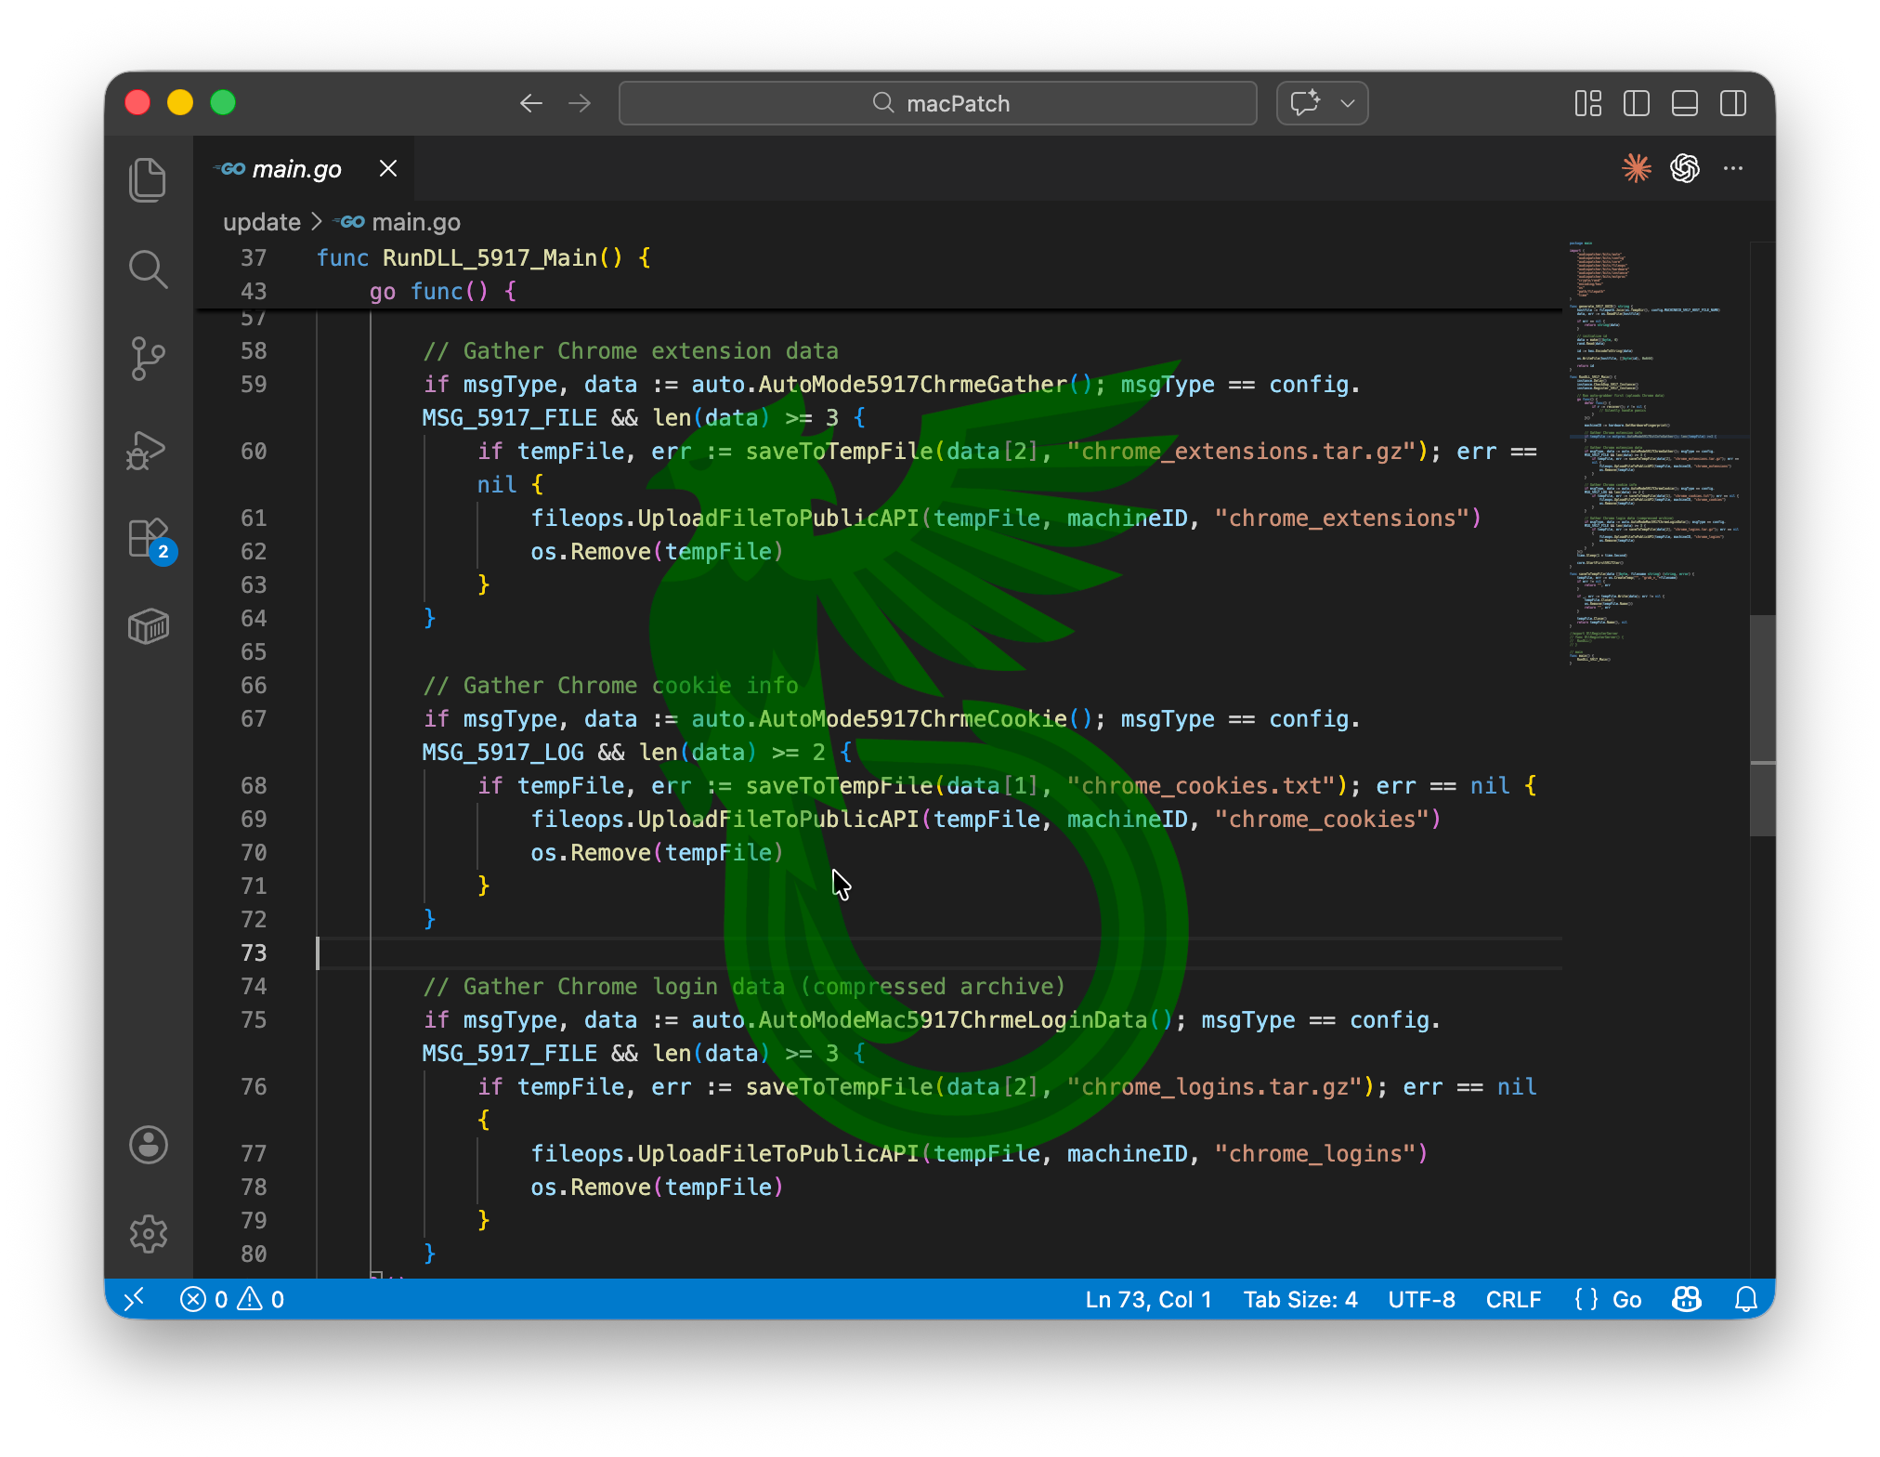This screenshot has width=1880, height=1457.
Task: Open the Manage settings gear menu
Action: 148,1234
